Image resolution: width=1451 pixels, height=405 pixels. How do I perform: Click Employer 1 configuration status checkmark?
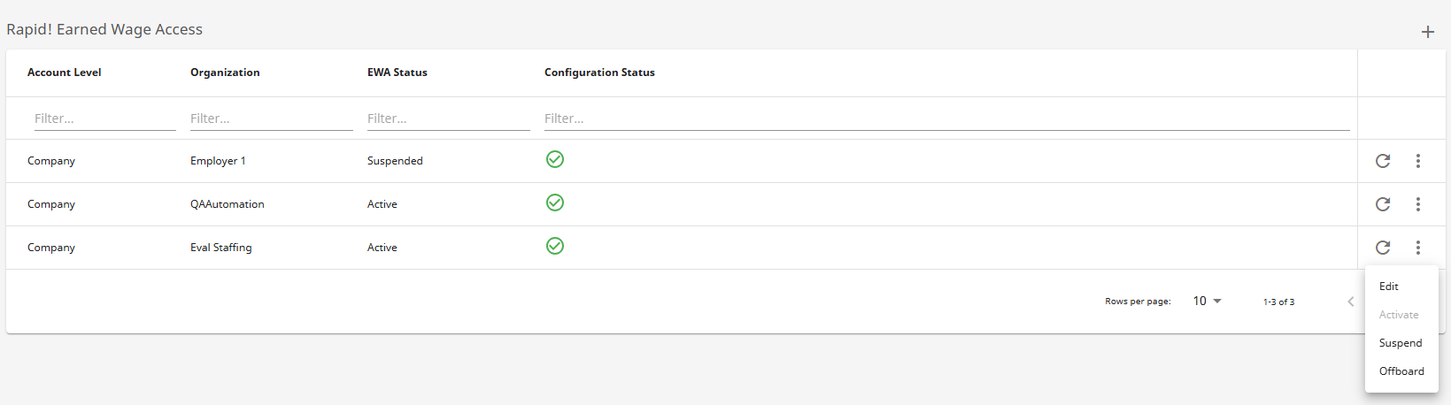click(x=555, y=159)
